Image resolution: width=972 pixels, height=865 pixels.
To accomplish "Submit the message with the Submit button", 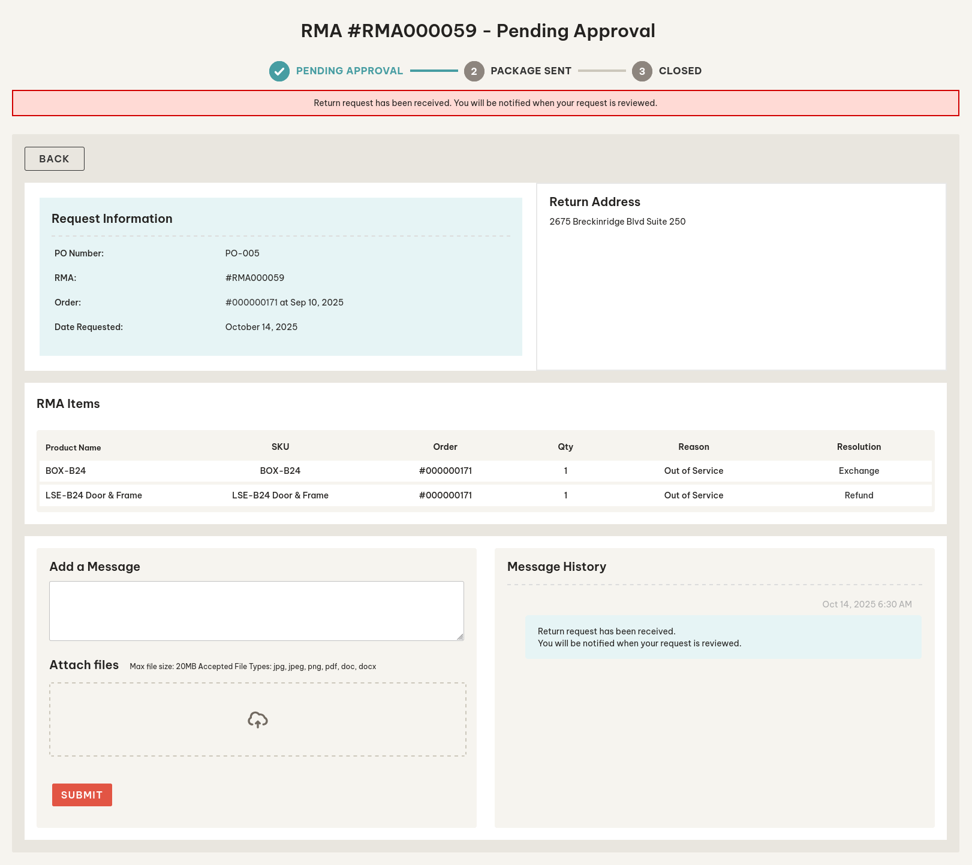I will [82, 795].
